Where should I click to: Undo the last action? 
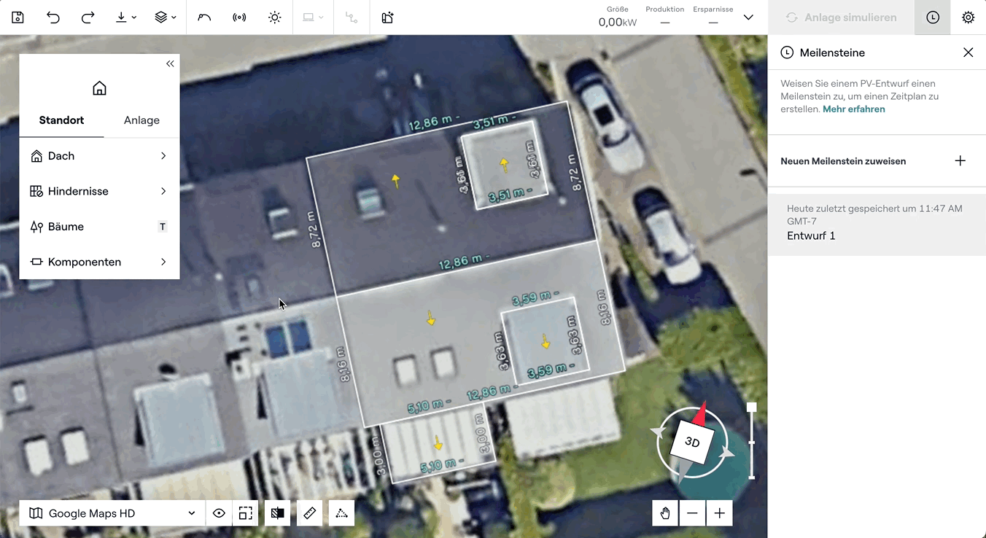[x=53, y=17]
